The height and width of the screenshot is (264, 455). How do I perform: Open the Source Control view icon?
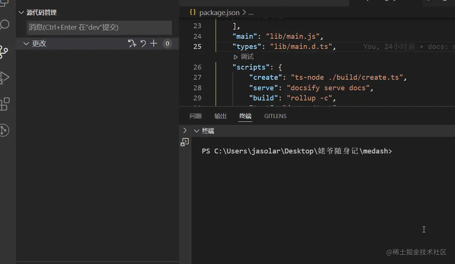point(4,52)
